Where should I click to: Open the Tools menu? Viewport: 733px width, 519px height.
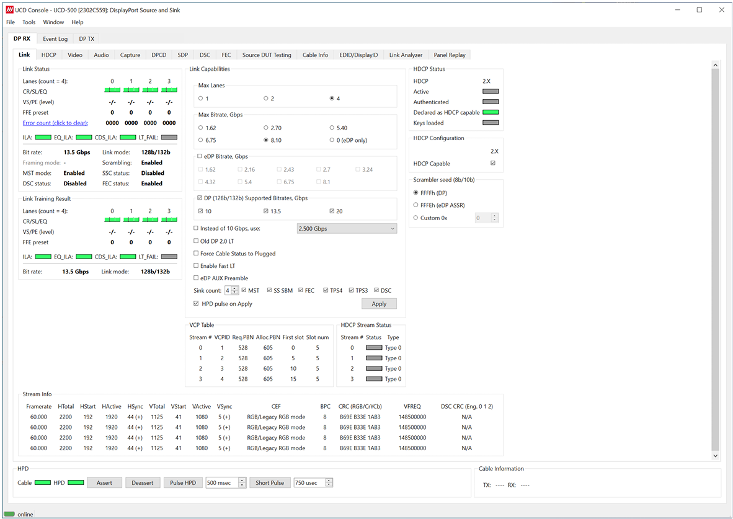29,22
